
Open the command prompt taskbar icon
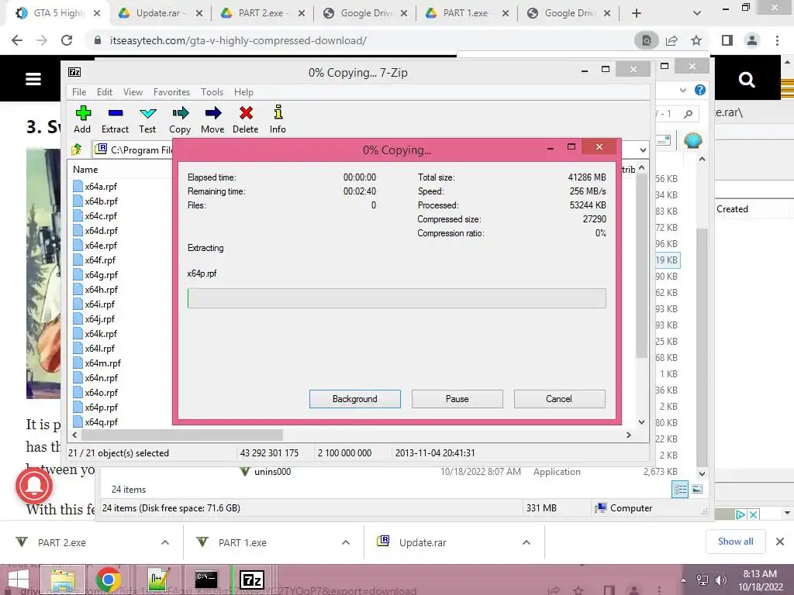pyautogui.click(x=206, y=580)
